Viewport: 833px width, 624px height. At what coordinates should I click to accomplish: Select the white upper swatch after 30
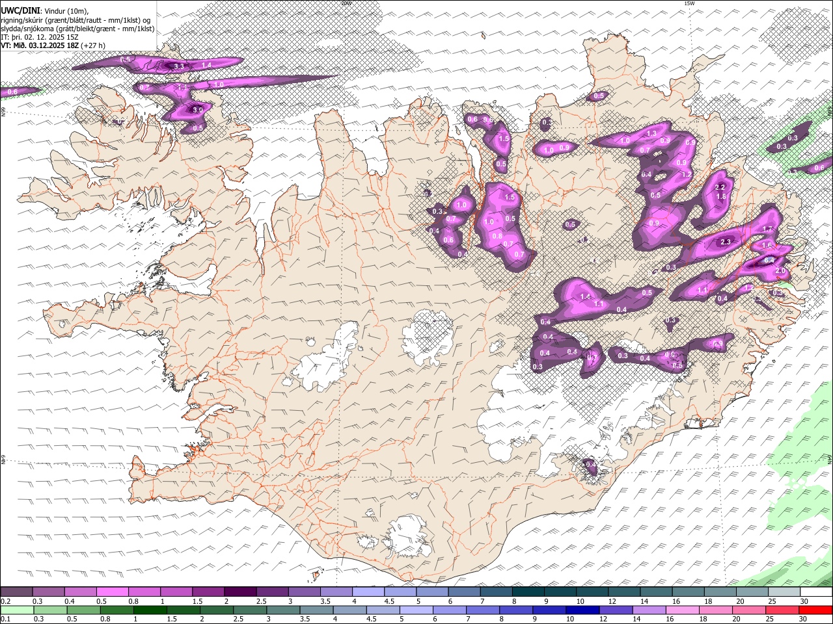pos(816,592)
